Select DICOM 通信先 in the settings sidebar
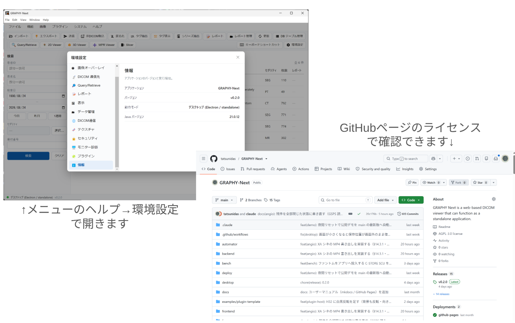This screenshot has height=323, width=515. click(x=91, y=77)
